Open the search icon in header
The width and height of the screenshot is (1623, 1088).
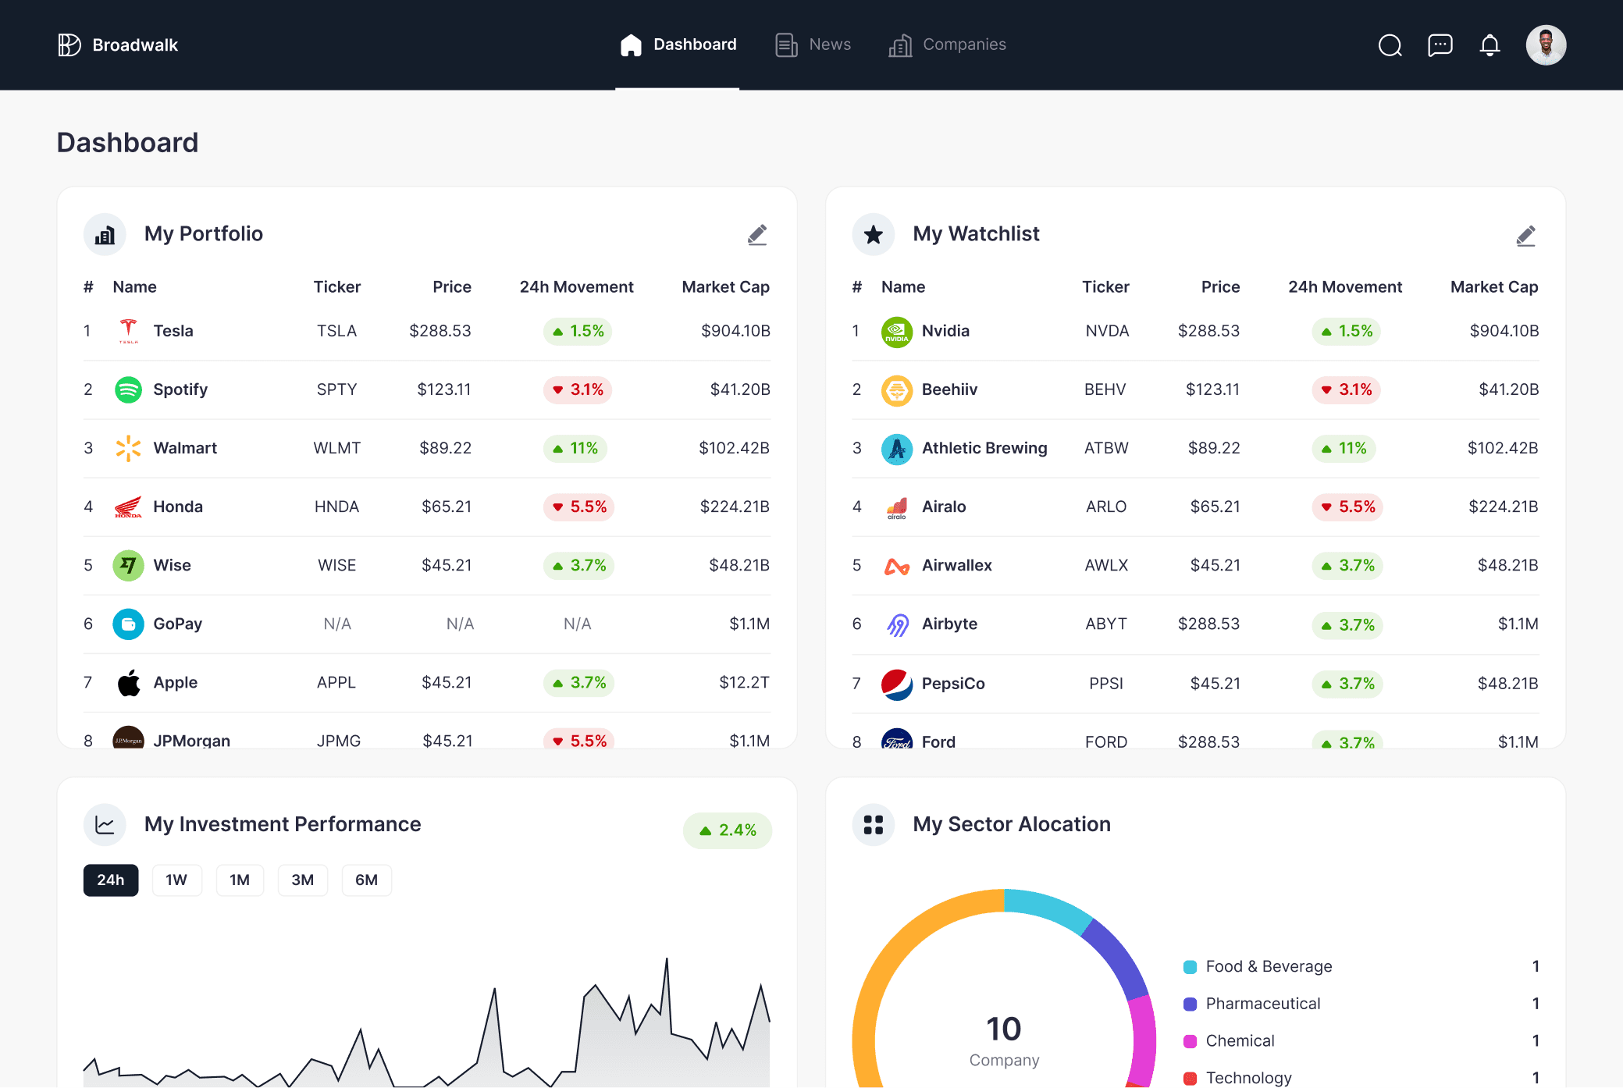tap(1390, 45)
